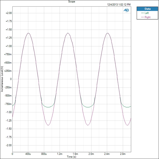Image resolution: width=159 pixels, height=159 pixels.
Task: Click the -750m Y-axis value
Action: pyautogui.click(x=8, y=104)
